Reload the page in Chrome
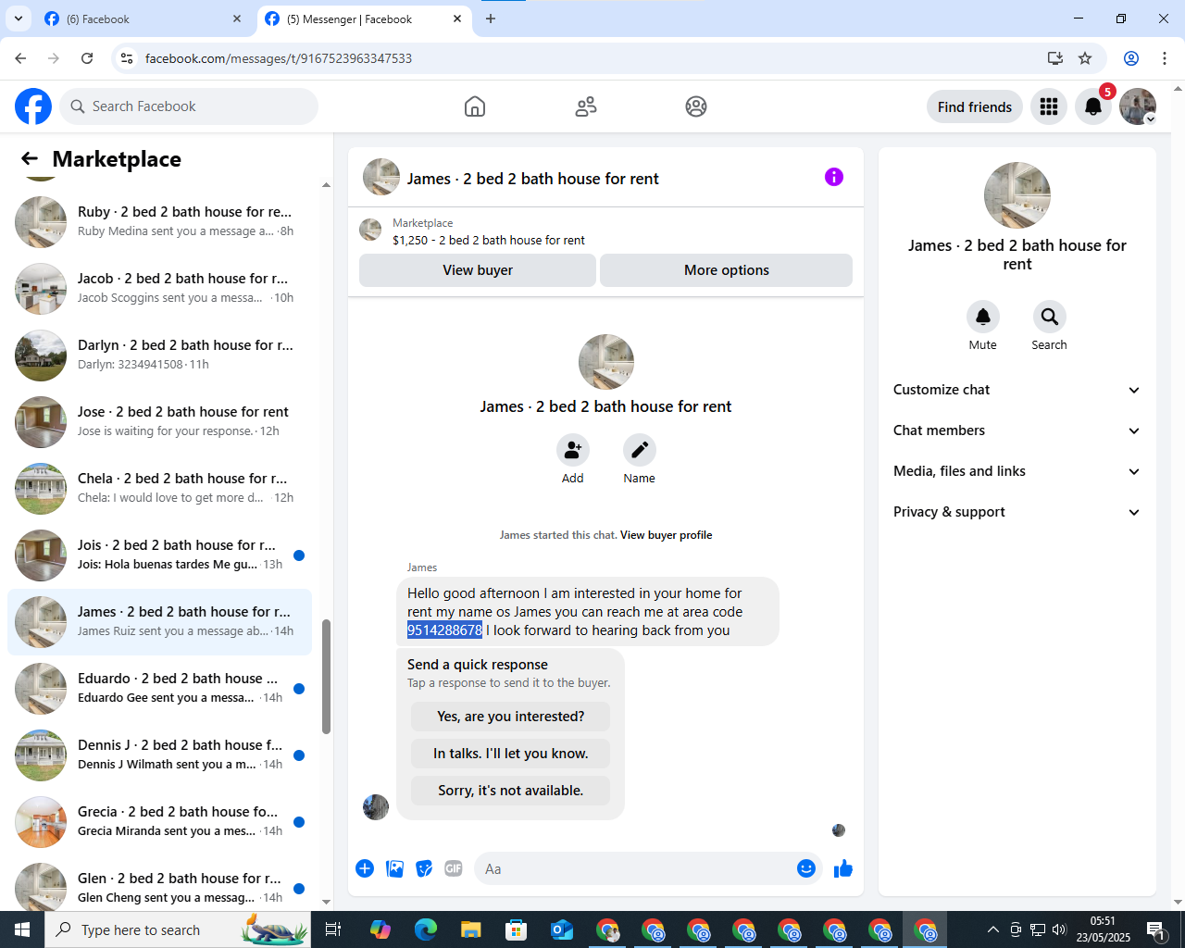 pos(87,58)
